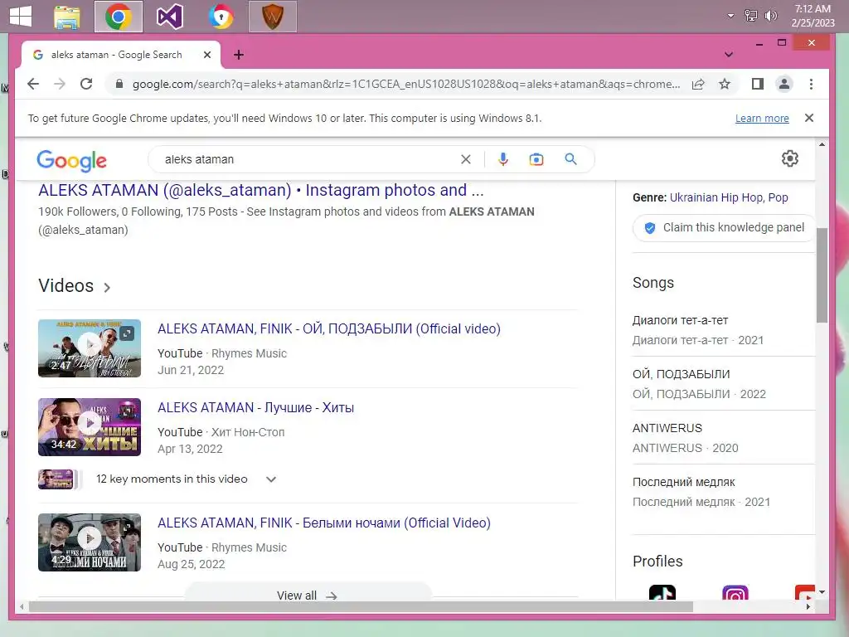849x637 pixels.
Task: Click the address bar URL
Action: click(x=406, y=84)
